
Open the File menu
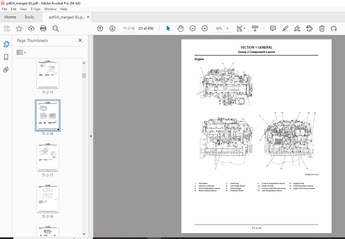pyautogui.click(x=4, y=9)
